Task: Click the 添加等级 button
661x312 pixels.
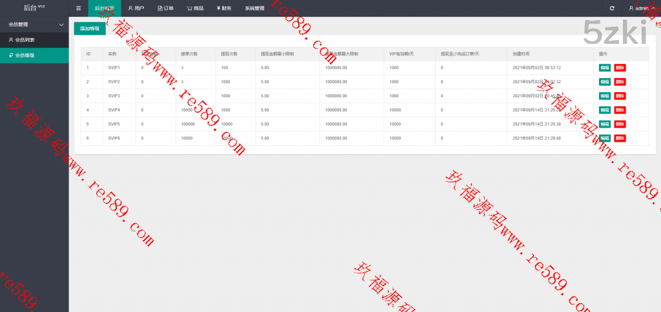Action: point(90,29)
